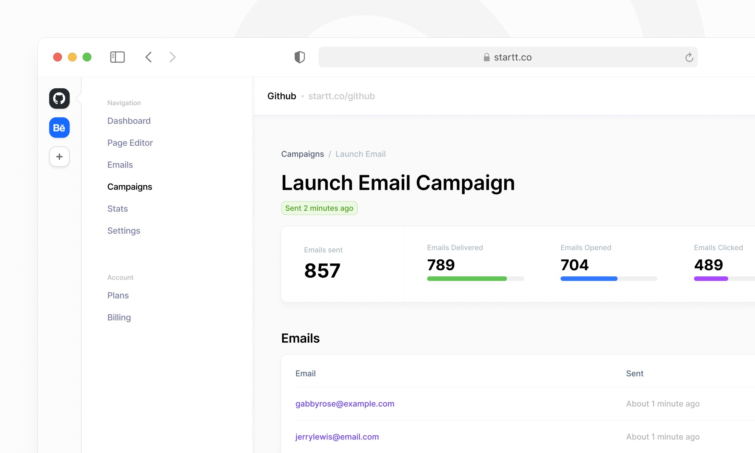
Task: Open the Page Editor navigation item
Action: [130, 143]
